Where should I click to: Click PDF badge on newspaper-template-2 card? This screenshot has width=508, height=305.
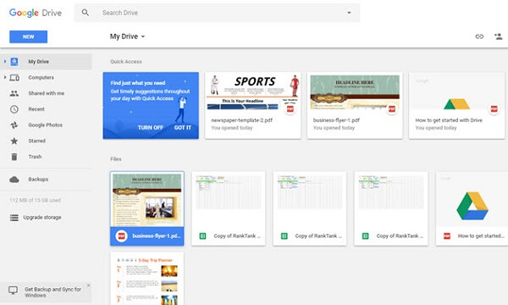point(290,109)
